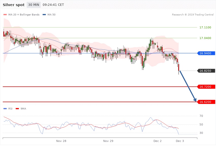Click the RSI 70 axis label
The height and width of the screenshot is (146, 216).
(201, 116)
